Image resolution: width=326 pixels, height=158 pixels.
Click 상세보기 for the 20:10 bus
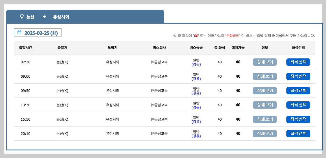coord(265,133)
